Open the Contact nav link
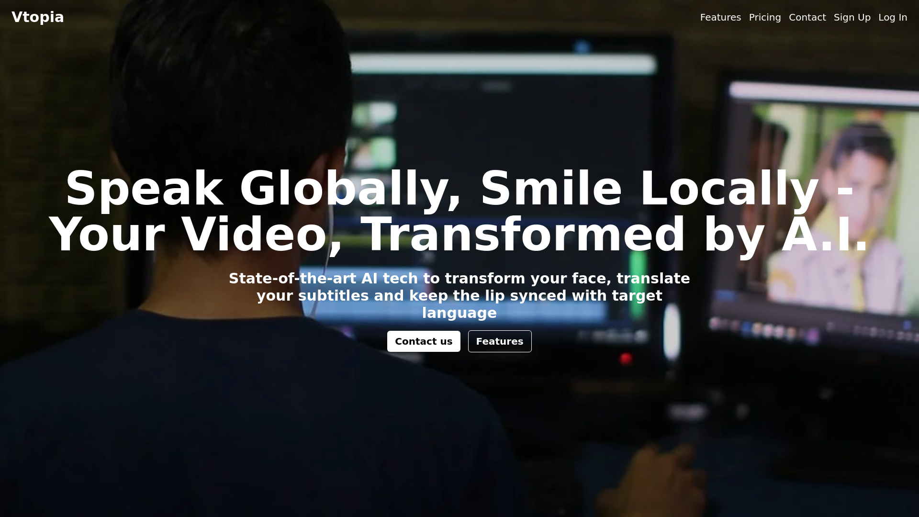Viewport: 919px width, 517px height. pyautogui.click(x=807, y=17)
